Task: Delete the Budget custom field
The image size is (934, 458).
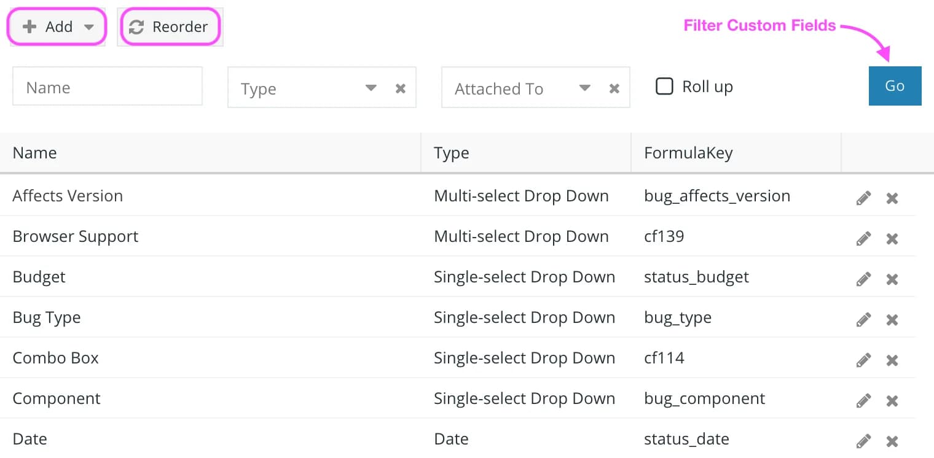Action: [892, 279]
